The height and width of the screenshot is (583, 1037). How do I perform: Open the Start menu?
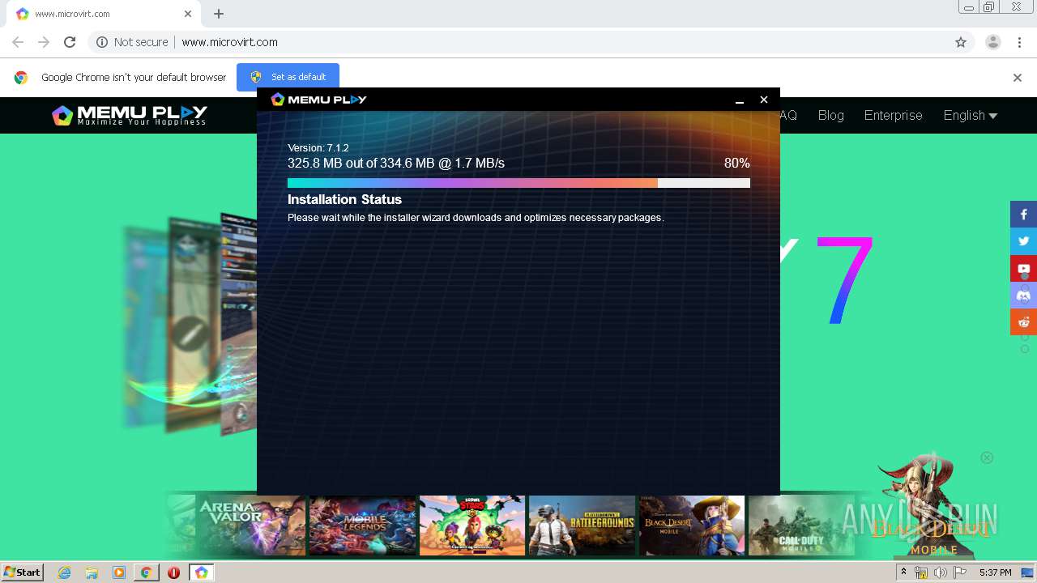22,572
